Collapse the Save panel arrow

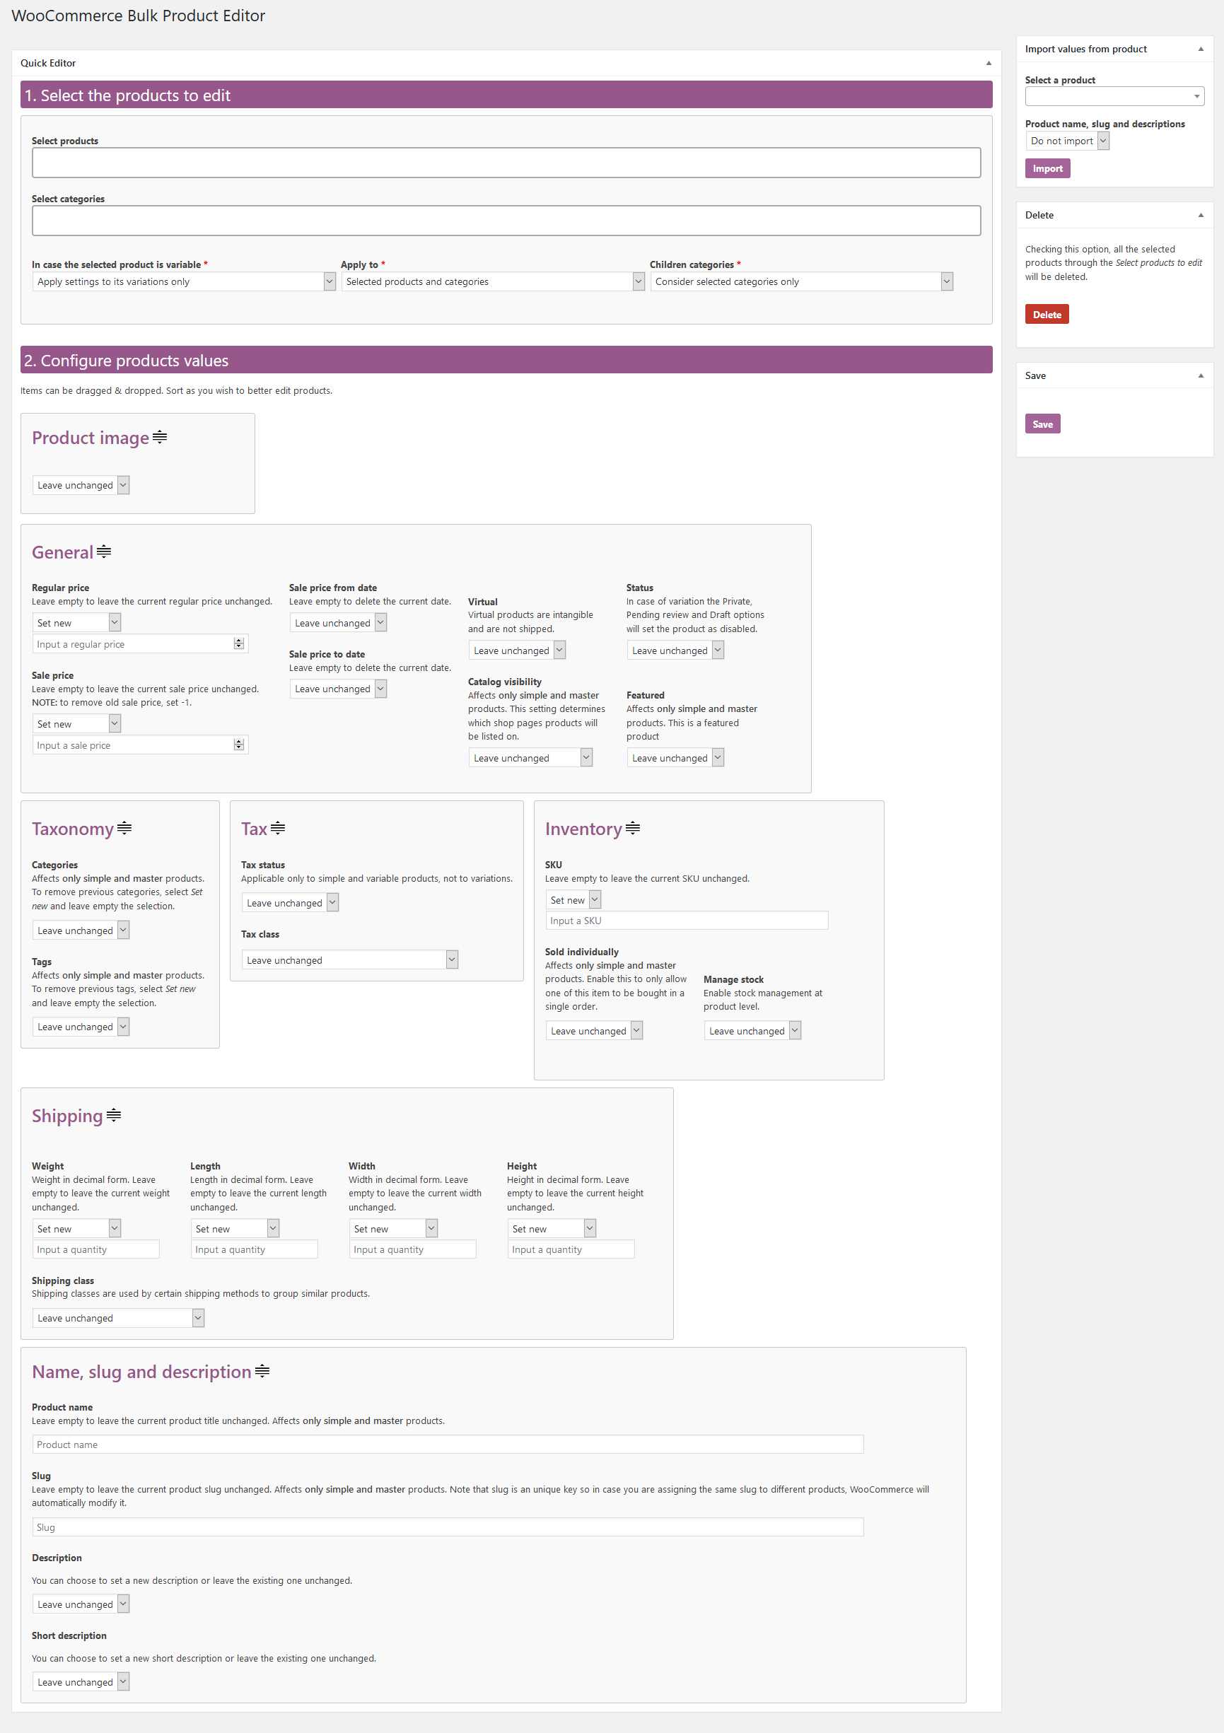pyautogui.click(x=1201, y=376)
